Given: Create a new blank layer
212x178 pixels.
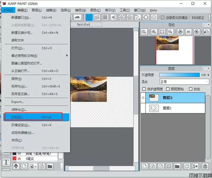Looking at the screenshot, I should pyautogui.click(x=145, y=166).
